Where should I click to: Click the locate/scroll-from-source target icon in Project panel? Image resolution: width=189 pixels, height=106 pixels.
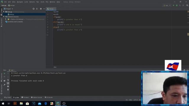pos(33,9)
